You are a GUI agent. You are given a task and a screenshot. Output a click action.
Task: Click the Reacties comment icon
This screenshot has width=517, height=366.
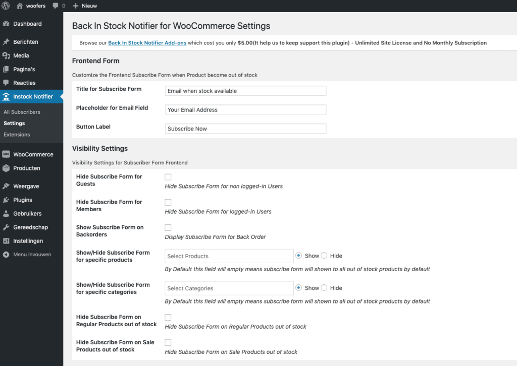pyautogui.click(x=6, y=83)
